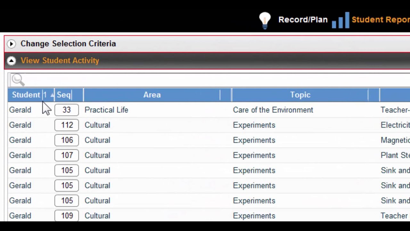Viewport: 410px width, 231px height.
Task: Click the Seq field showing 33
Action: [67, 110]
